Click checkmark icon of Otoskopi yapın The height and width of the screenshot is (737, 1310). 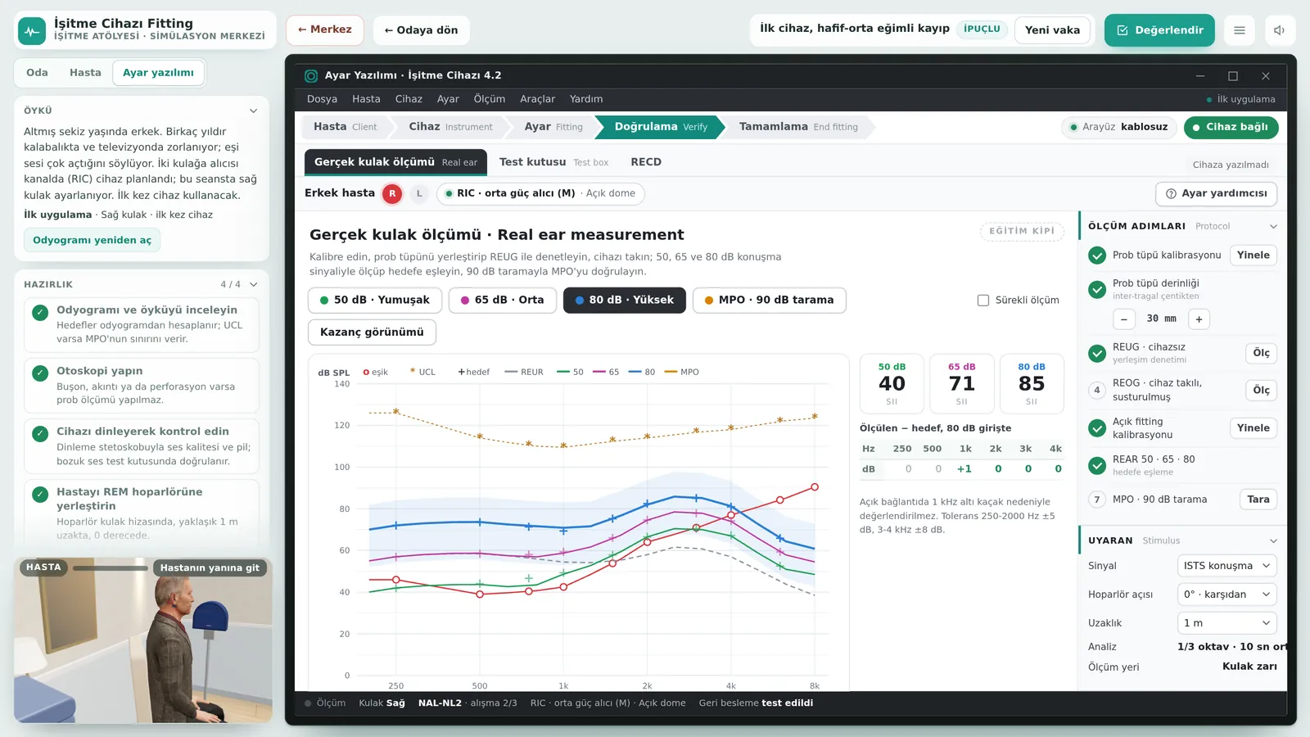40,373
